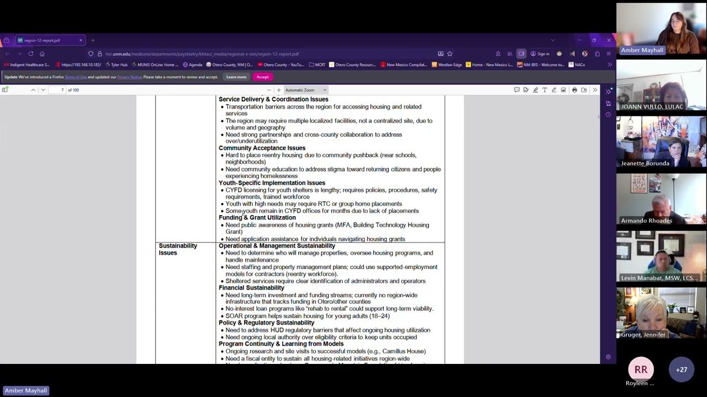Open the PDF viewer tools menu

click(x=595, y=90)
